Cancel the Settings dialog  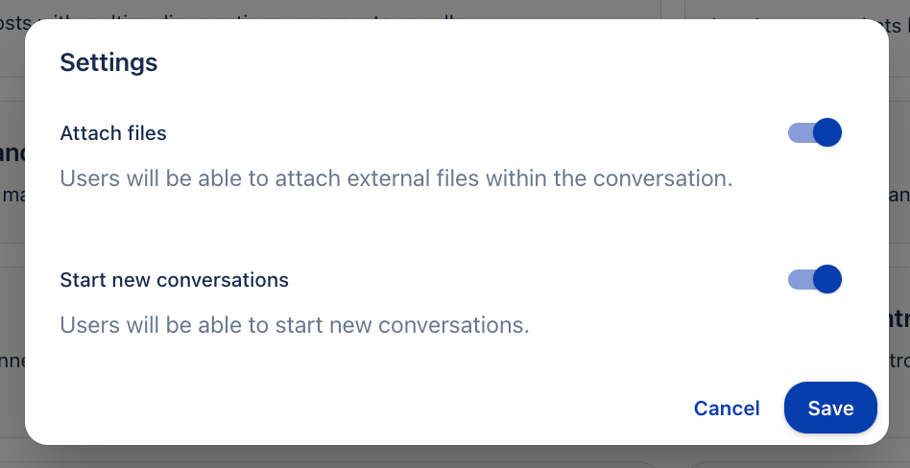(727, 409)
